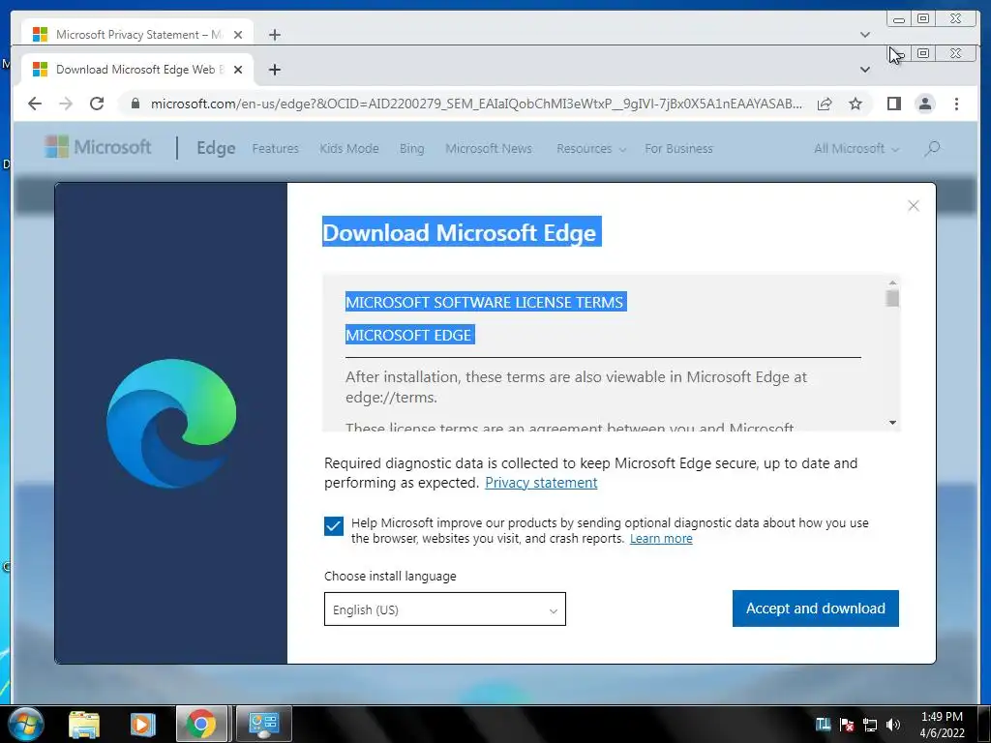991x743 pixels.
Task: Open the side panel icon in the toolbar
Action: click(x=893, y=104)
